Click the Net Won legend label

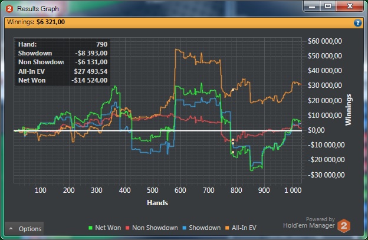pyautogui.click(x=108, y=228)
